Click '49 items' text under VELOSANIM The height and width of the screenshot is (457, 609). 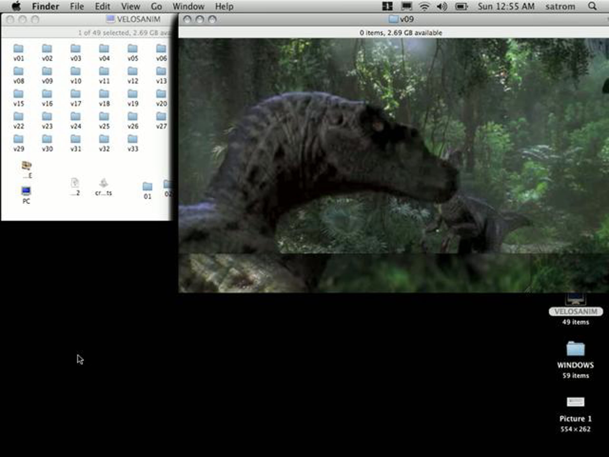(576, 322)
